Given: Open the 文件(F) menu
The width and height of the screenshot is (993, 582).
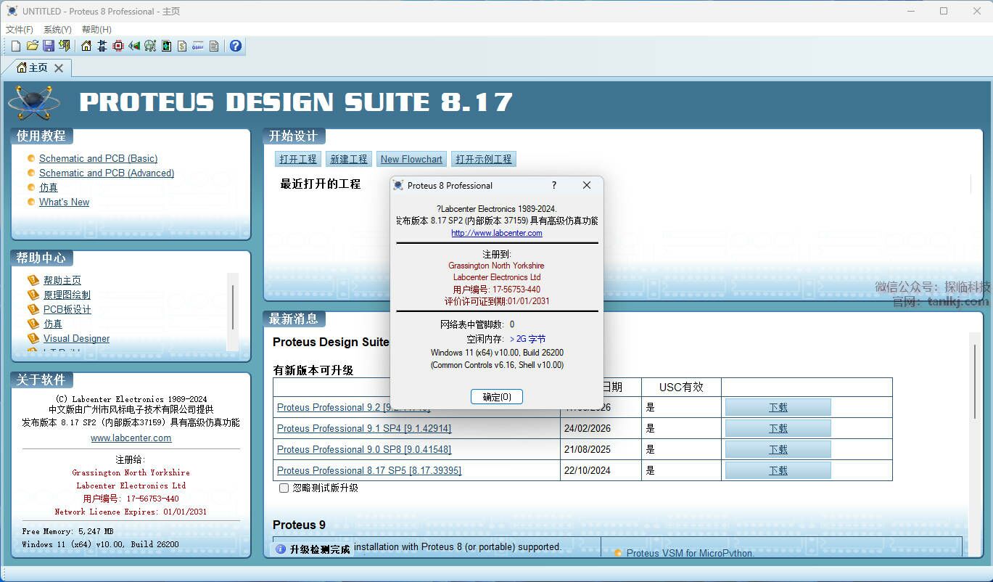Looking at the screenshot, I should click(20, 30).
